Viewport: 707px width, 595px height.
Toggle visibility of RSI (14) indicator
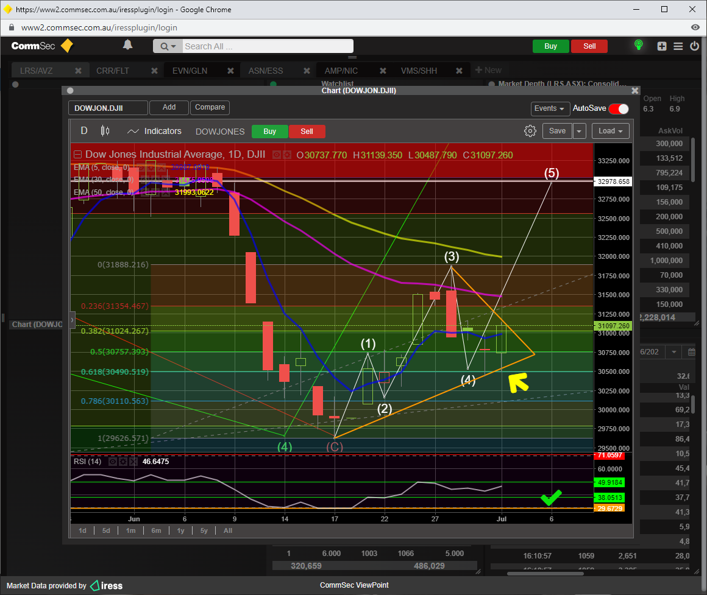113,462
